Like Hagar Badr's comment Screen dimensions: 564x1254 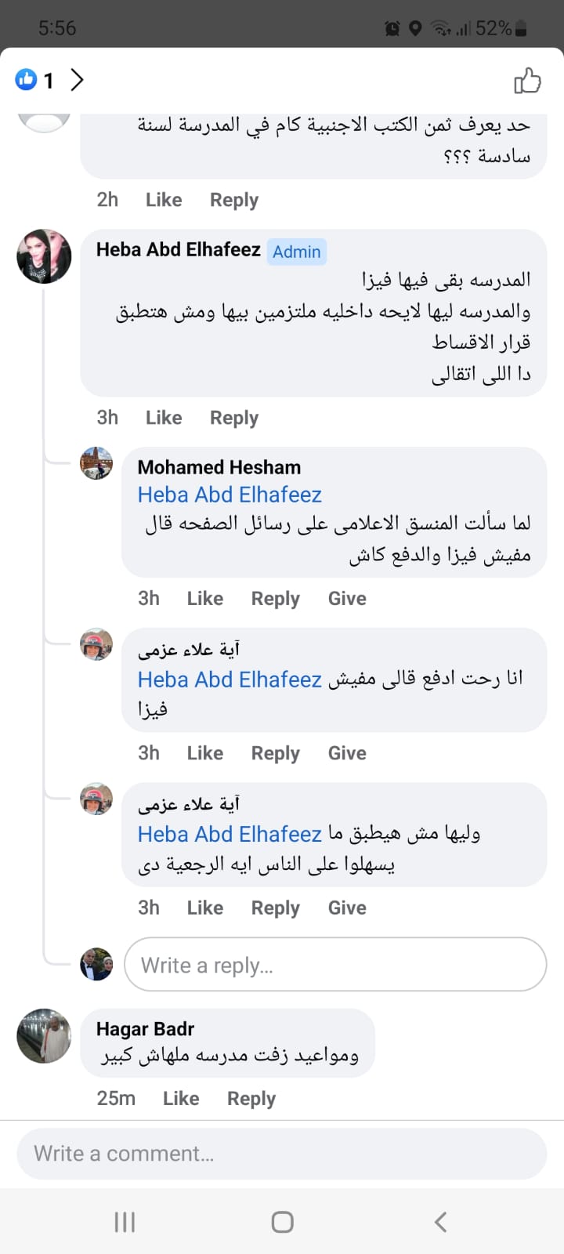181,1099
